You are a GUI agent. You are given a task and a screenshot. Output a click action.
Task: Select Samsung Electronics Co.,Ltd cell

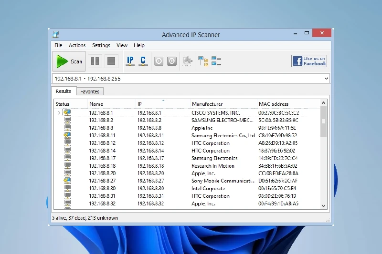223,135
